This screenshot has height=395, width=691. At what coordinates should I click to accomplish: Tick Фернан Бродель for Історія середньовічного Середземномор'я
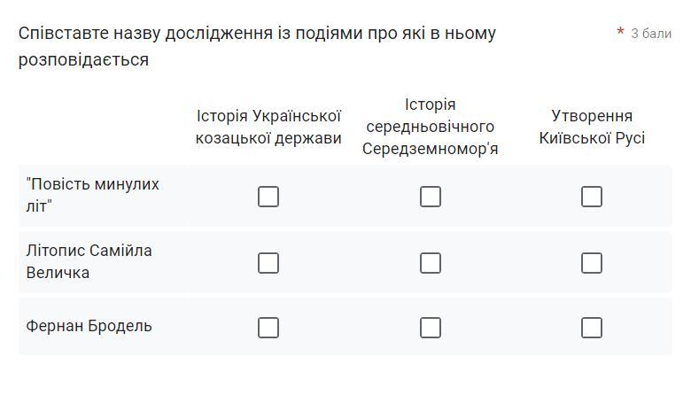point(431,328)
